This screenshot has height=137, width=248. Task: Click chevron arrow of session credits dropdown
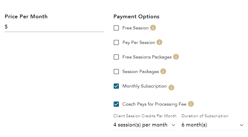(174, 125)
